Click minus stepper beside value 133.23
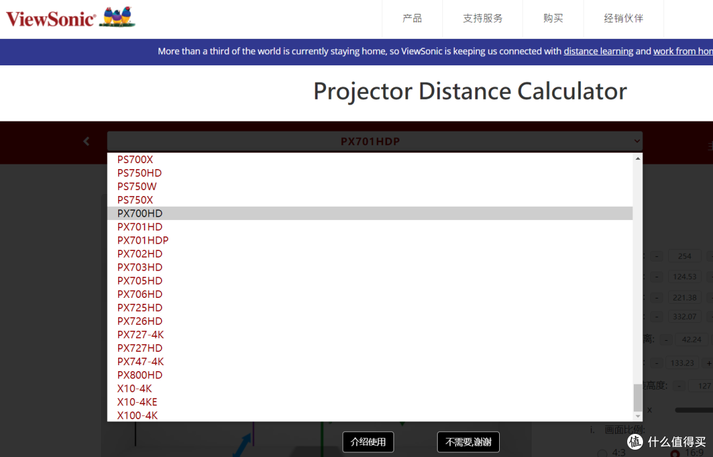 click(657, 363)
